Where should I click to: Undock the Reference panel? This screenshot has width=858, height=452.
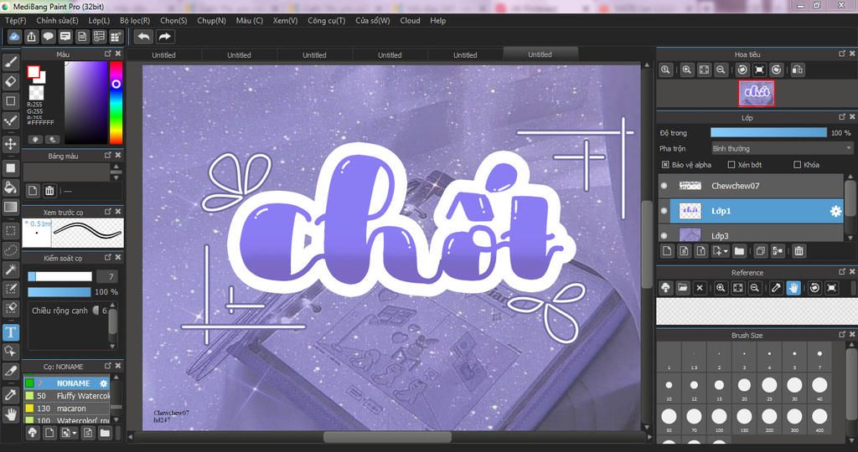point(842,272)
